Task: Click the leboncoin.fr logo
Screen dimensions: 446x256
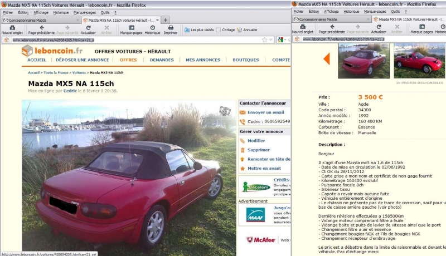Action: coord(52,51)
